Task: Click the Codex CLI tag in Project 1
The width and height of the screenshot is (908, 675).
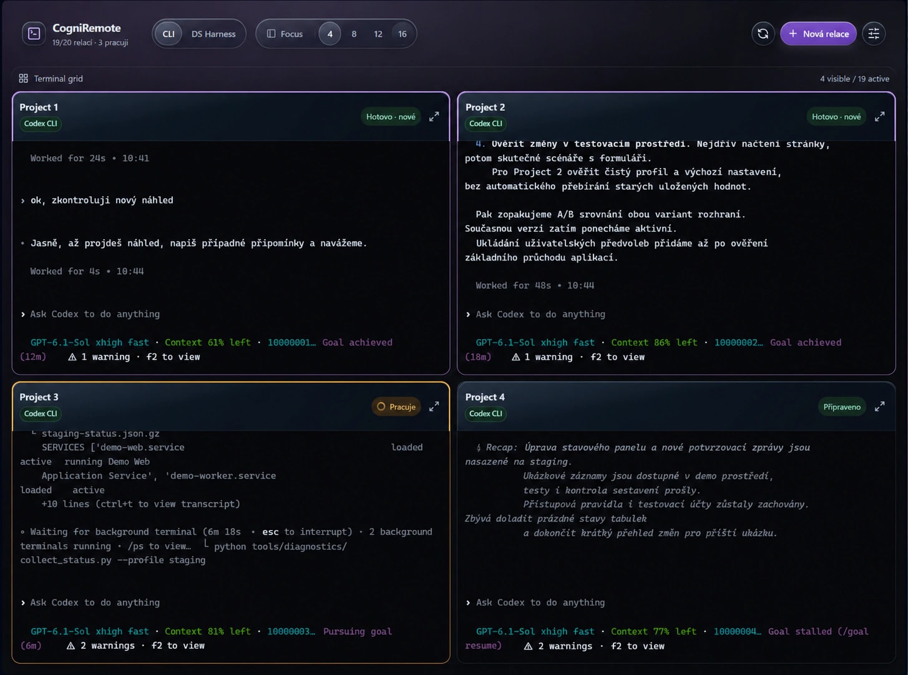Action: [41, 124]
